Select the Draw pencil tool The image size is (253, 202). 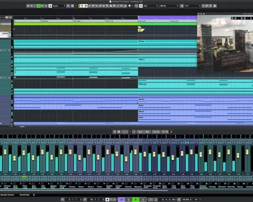tap(89, 6)
